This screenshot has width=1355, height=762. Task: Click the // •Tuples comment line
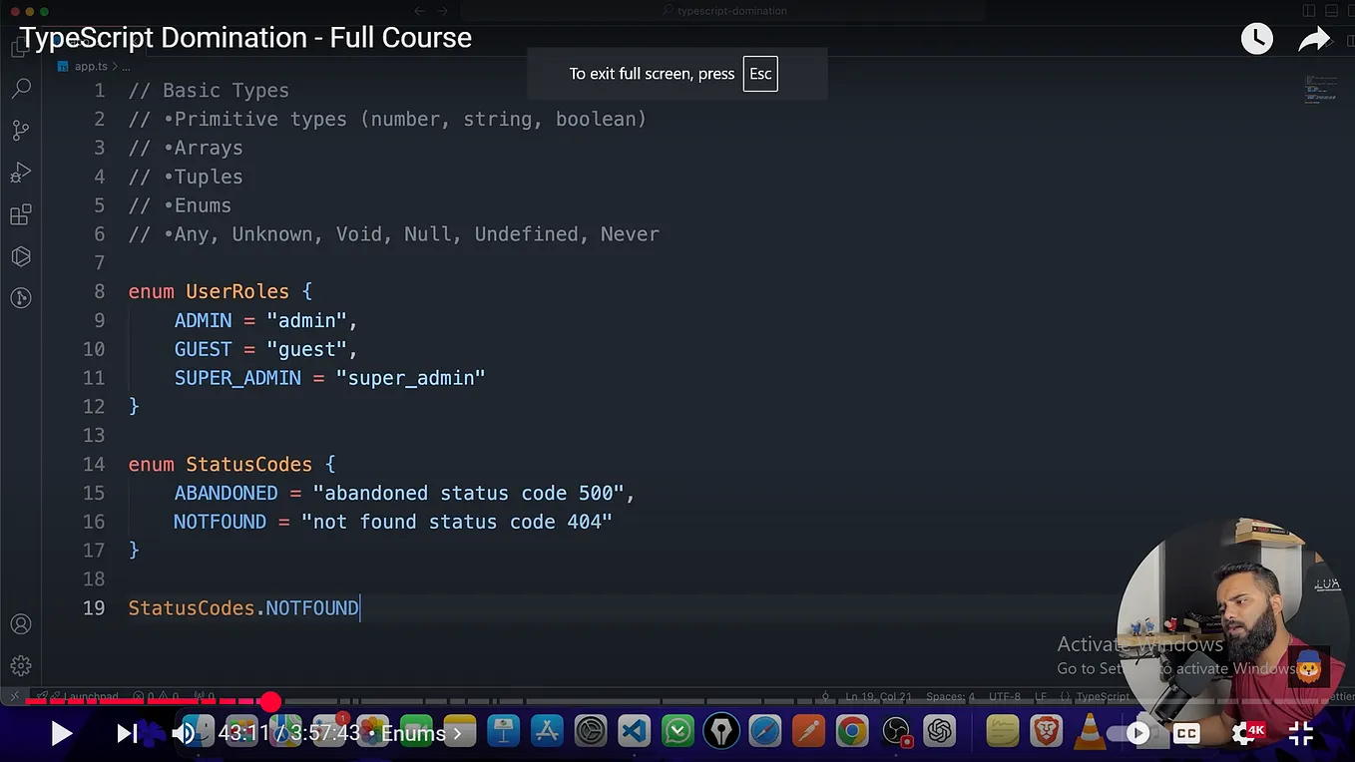(186, 177)
